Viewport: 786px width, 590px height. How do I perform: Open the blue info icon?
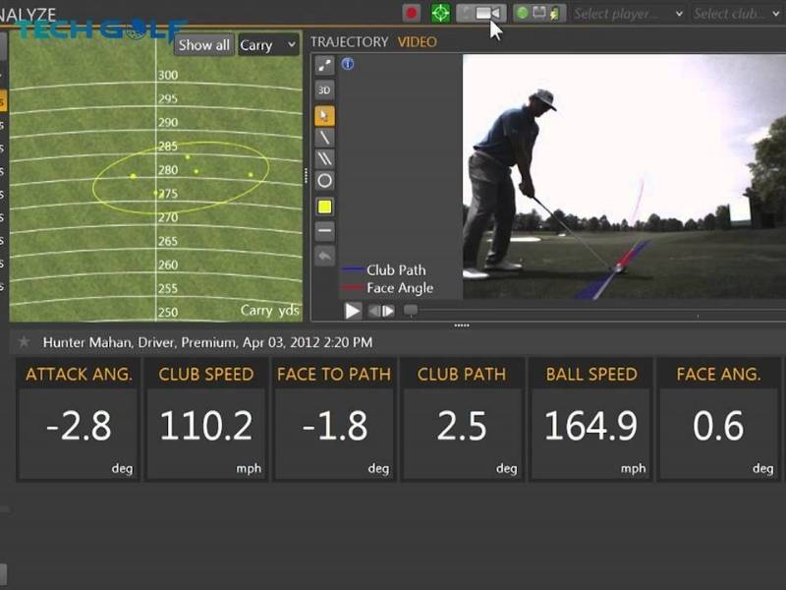(x=348, y=65)
